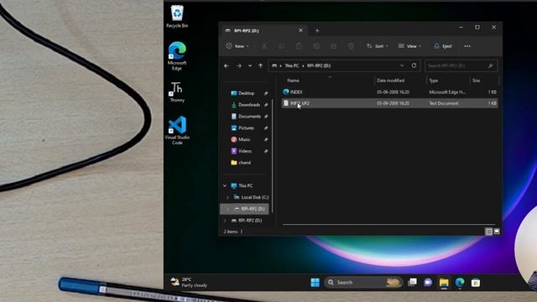Click File Explorer taskbar icon
This screenshot has width=537, height=302.
(444, 283)
